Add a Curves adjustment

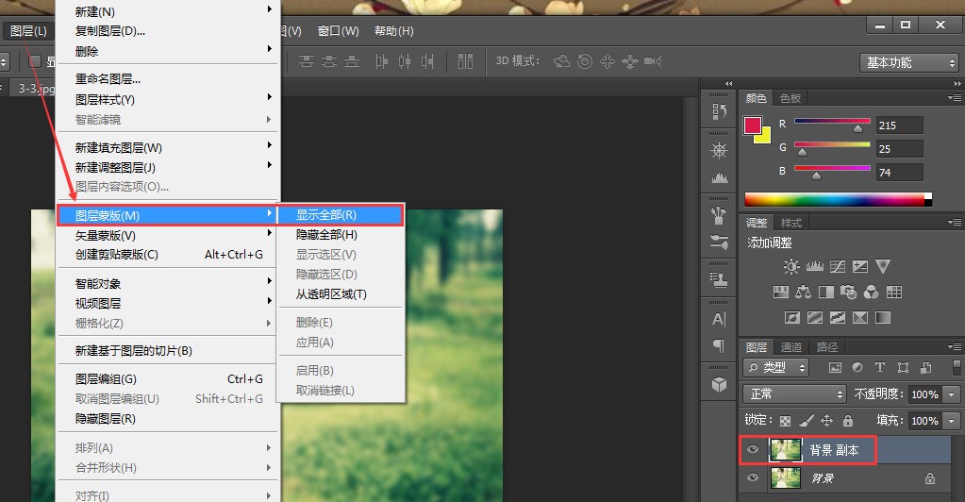coord(837,266)
